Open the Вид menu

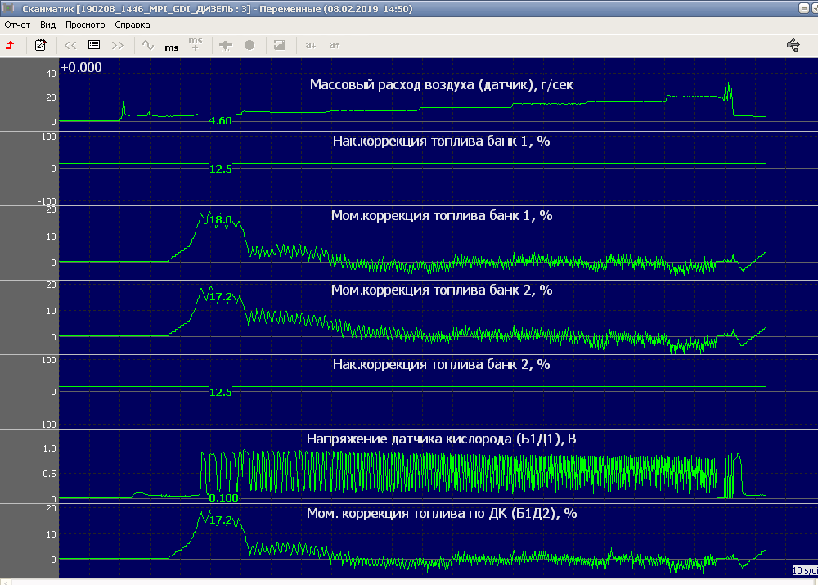[48, 25]
